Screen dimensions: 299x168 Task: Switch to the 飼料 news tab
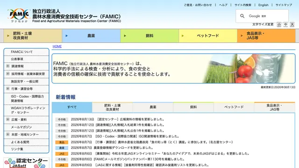[193, 107]
